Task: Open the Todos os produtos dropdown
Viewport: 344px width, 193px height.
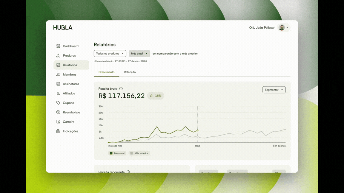Action: point(110,53)
